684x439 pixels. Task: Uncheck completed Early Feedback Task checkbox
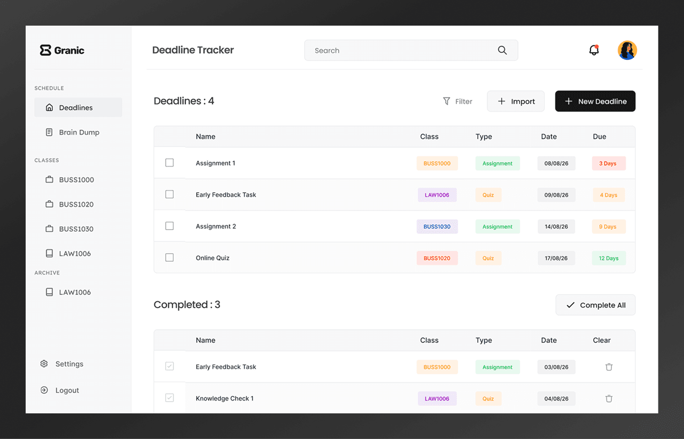(x=169, y=366)
